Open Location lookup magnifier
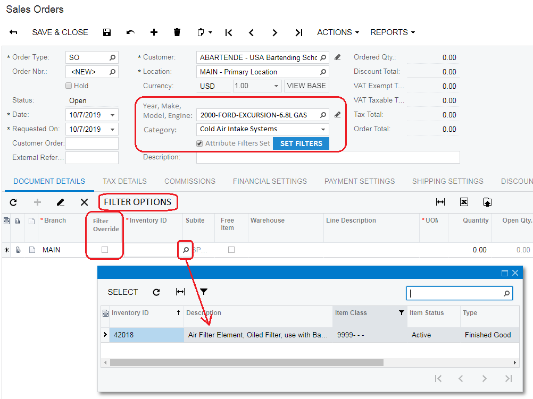 [323, 72]
